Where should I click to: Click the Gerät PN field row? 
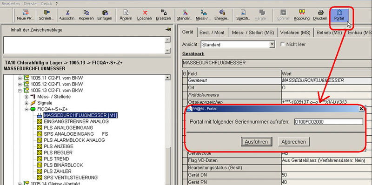point(277,182)
